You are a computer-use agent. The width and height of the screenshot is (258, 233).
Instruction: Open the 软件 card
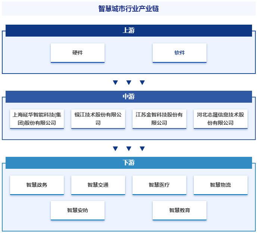click(x=180, y=53)
